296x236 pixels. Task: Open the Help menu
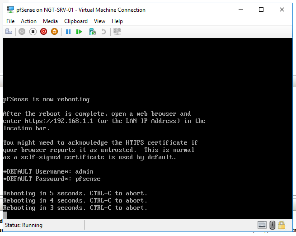pyautogui.click(x=117, y=21)
